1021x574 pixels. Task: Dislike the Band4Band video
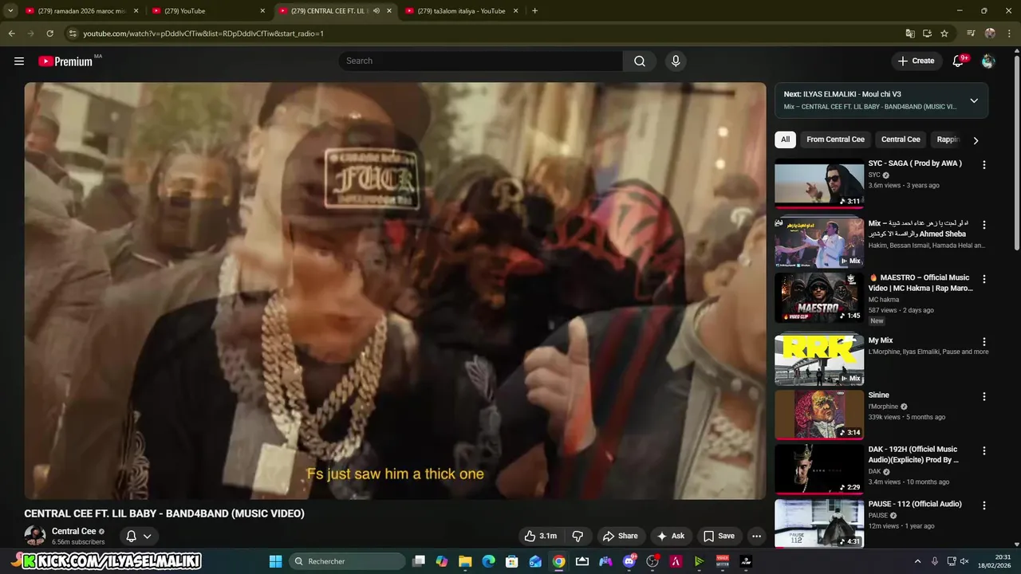pyautogui.click(x=578, y=537)
